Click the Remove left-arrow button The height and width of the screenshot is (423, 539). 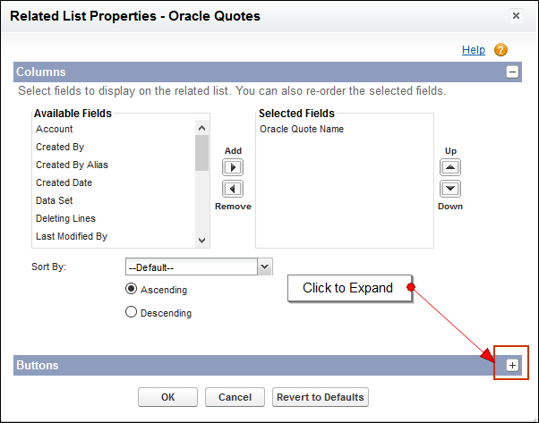233,189
